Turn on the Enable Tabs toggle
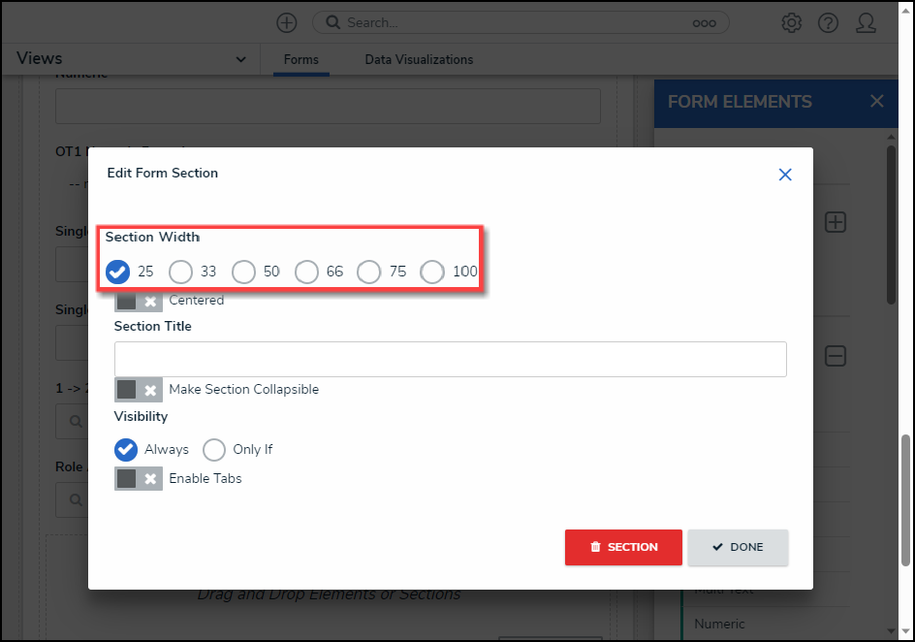915x642 pixels. 138,478
